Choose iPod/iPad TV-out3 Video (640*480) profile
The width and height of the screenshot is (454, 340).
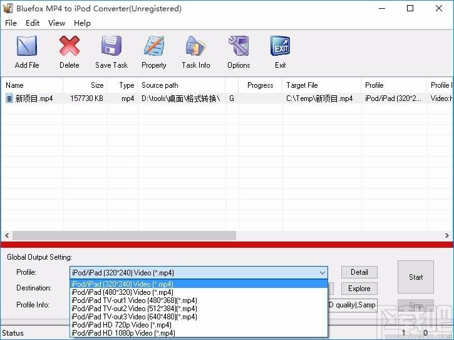point(199,316)
